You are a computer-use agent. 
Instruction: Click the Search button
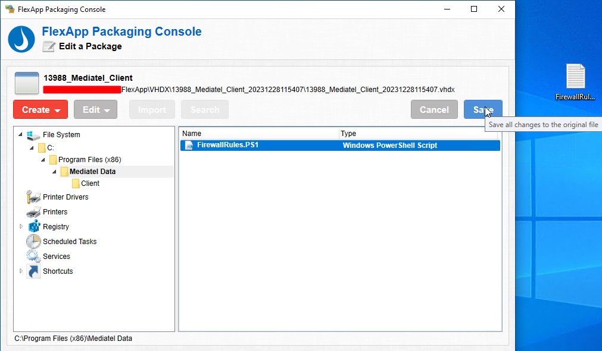point(205,109)
